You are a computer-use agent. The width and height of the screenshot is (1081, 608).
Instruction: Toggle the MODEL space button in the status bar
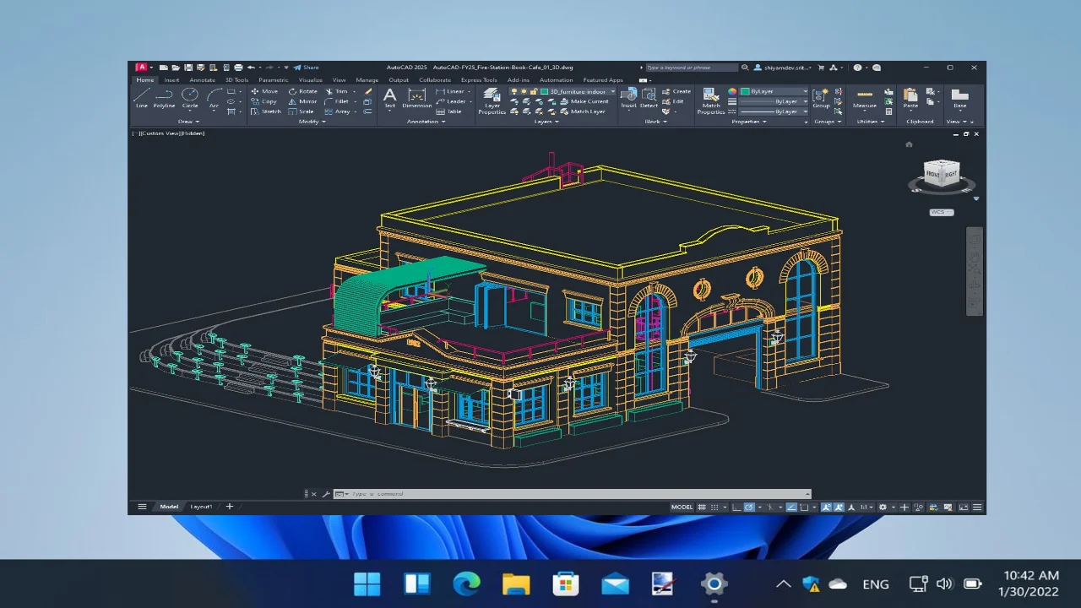tap(682, 508)
